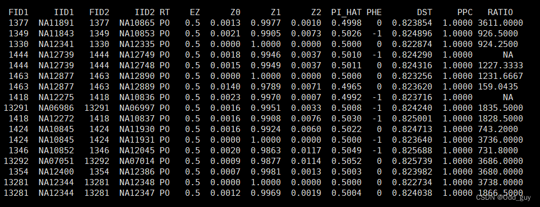Select RATIO value 1227.3333

pos(500,65)
